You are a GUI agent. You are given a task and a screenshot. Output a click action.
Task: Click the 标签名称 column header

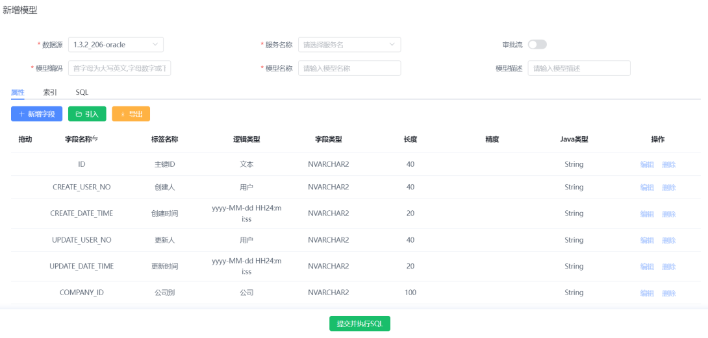tap(165, 139)
